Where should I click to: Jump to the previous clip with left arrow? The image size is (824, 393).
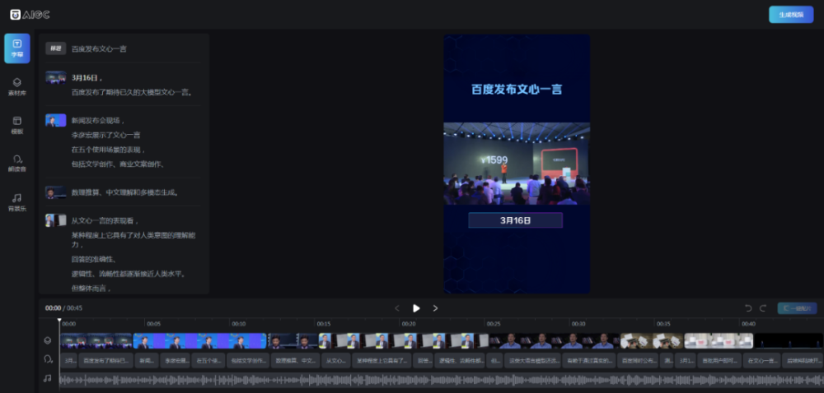[397, 308]
